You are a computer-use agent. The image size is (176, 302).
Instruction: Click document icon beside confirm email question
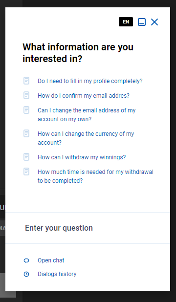pyautogui.click(x=26, y=95)
